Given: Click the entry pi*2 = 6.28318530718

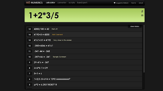Looking at the screenshot, I should click(45, 85).
